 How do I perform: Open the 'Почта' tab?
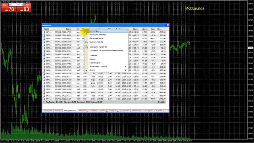(104, 110)
